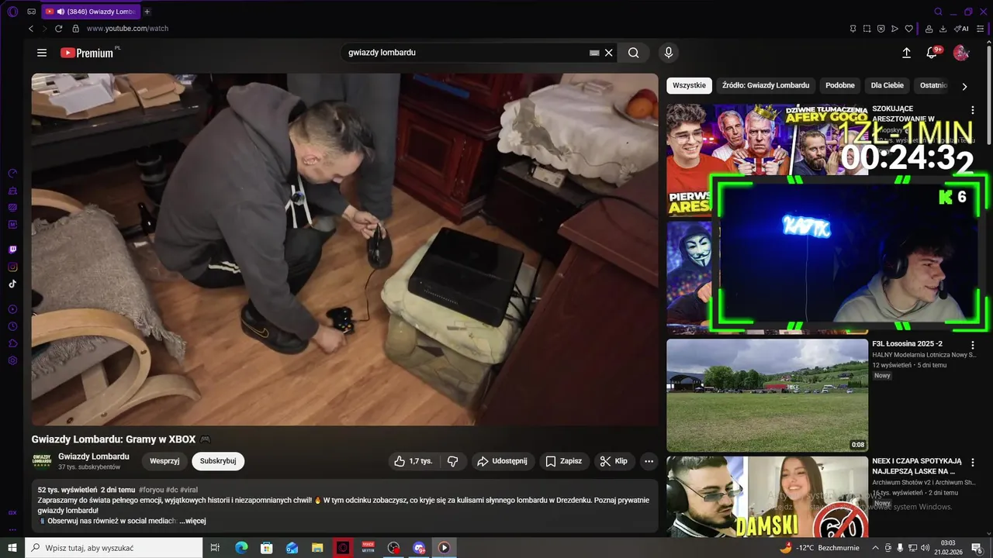Clear search text with X icon
Viewport: 993px width, 558px height.
click(x=609, y=53)
